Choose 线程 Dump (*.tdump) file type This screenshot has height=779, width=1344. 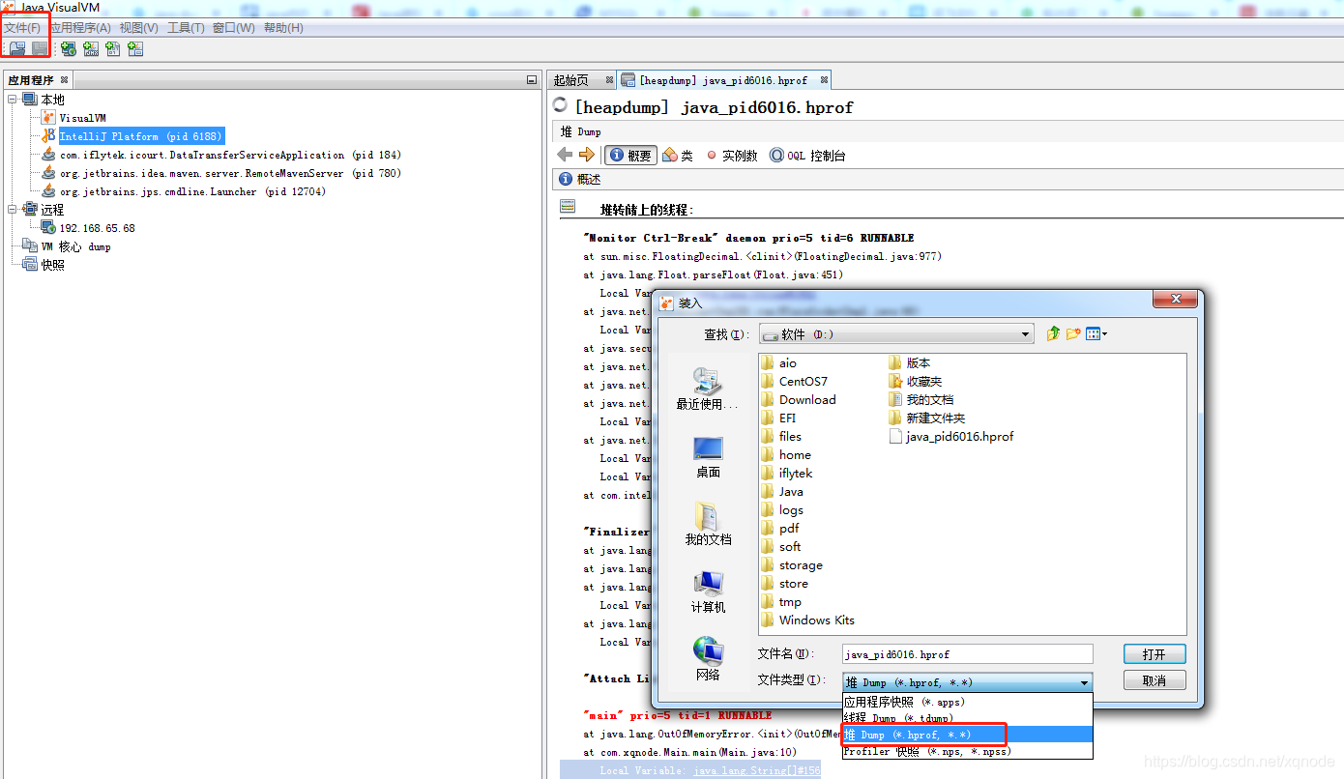(968, 718)
